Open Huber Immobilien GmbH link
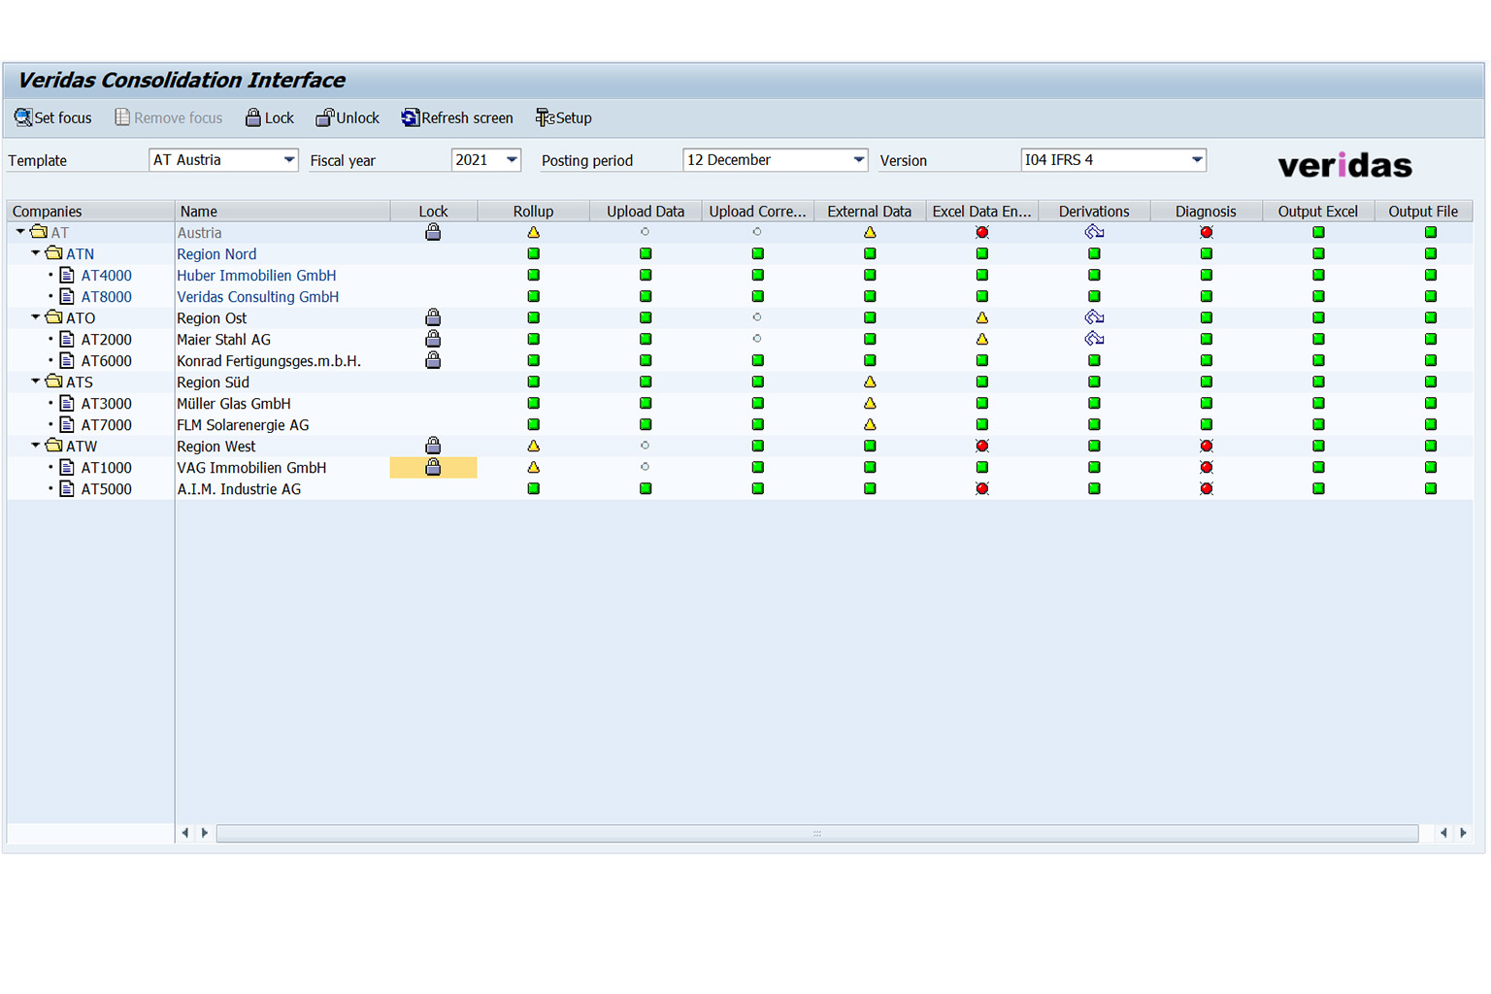This screenshot has height=994, width=1491. pos(256,276)
